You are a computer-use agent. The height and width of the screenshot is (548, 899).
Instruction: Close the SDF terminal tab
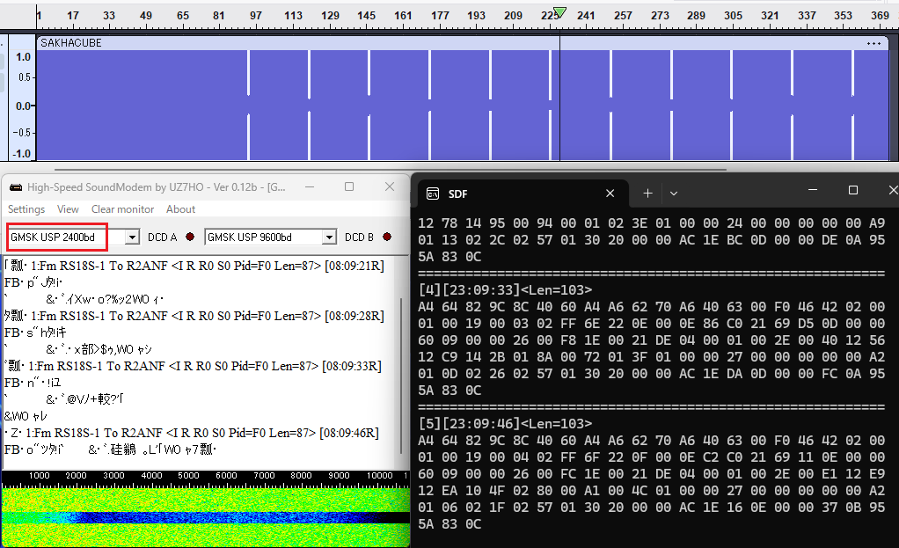(x=610, y=194)
